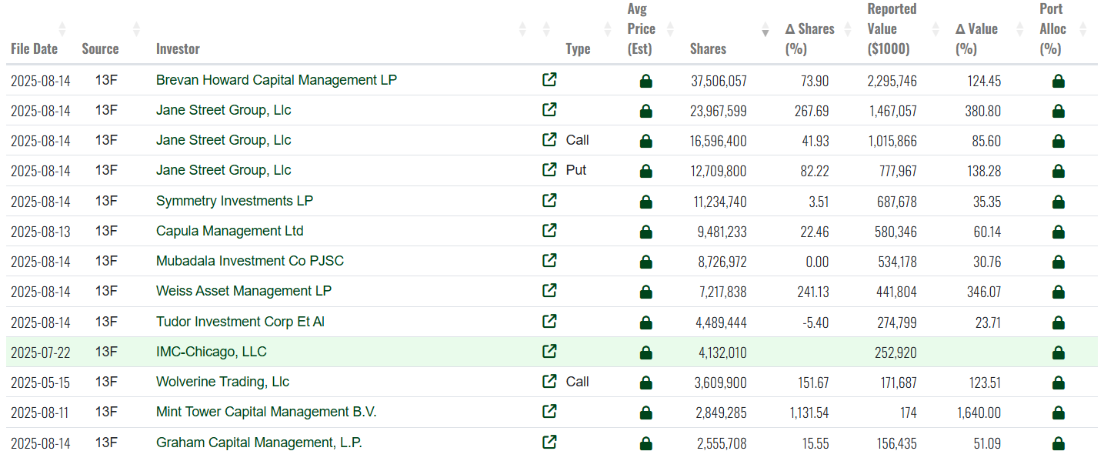Open Symmetry Investments LP investor page
The image size is (1104, 451).
[x=235, y=200]
